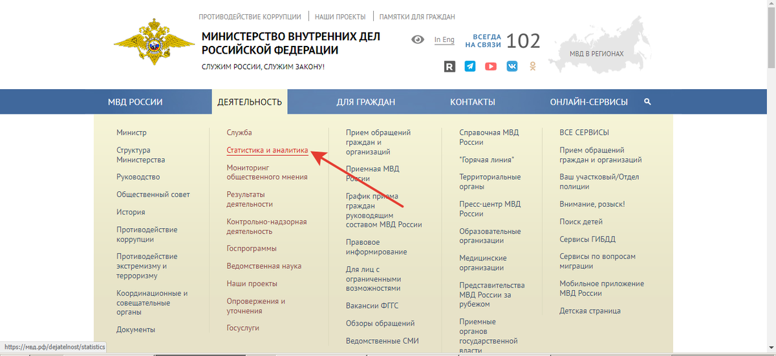Viewport: 776px width, 356px height.
Task: Open Опровержения и уточнения
Action: [x=255, y=306]
